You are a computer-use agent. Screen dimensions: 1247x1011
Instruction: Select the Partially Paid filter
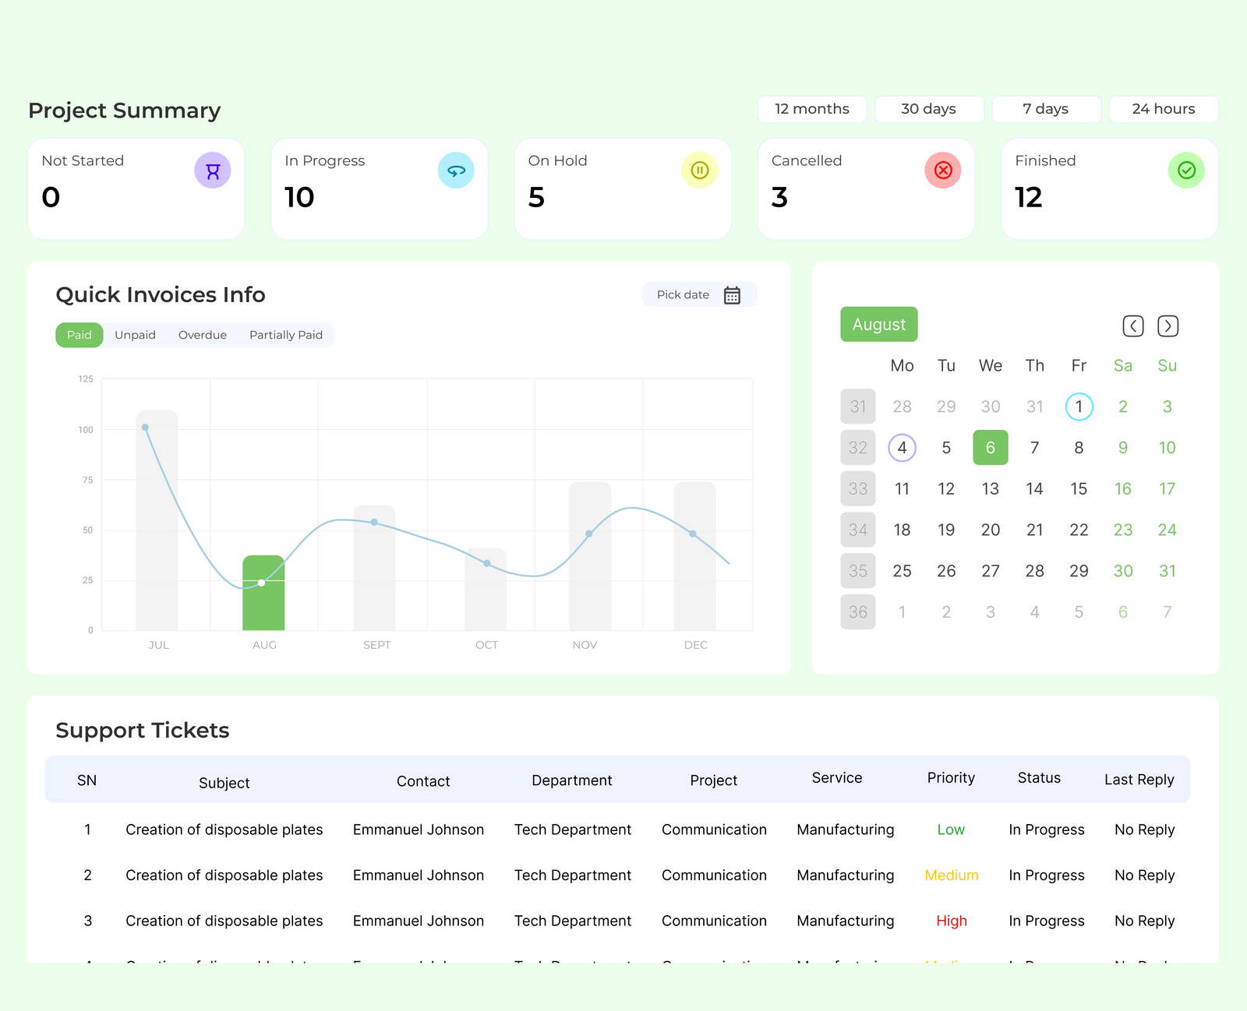(286, 335)
